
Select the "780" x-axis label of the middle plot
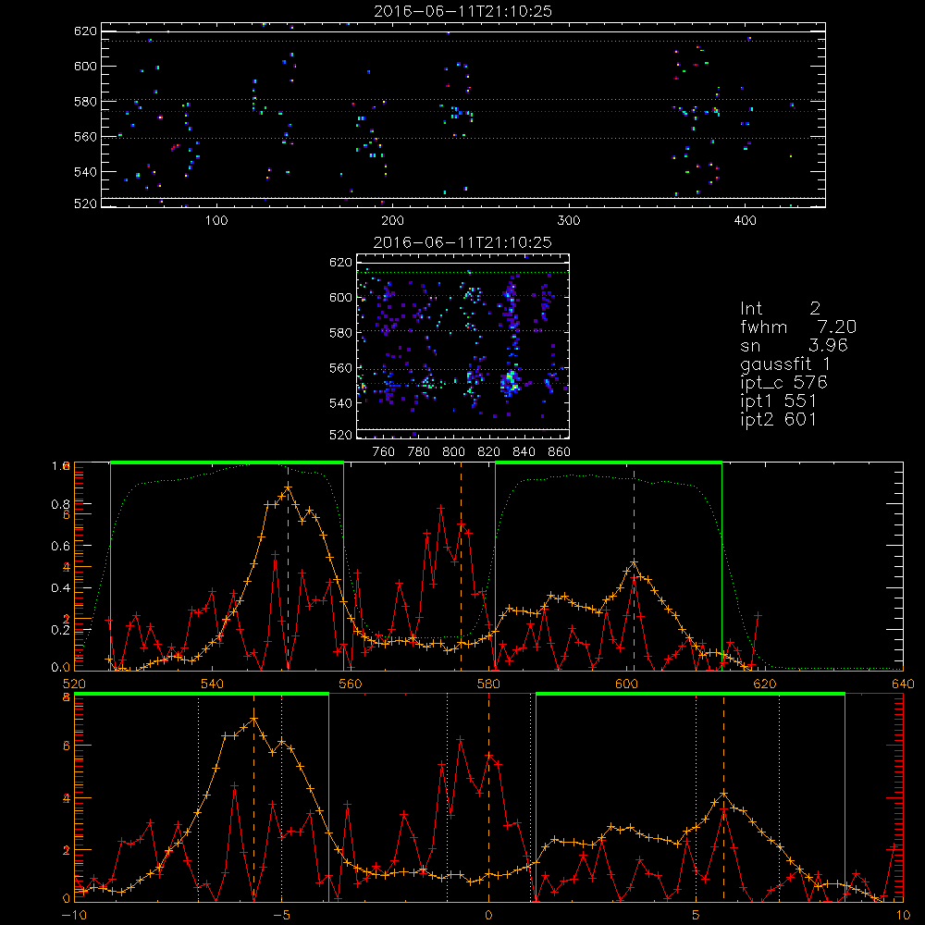(x=419, y=452)
